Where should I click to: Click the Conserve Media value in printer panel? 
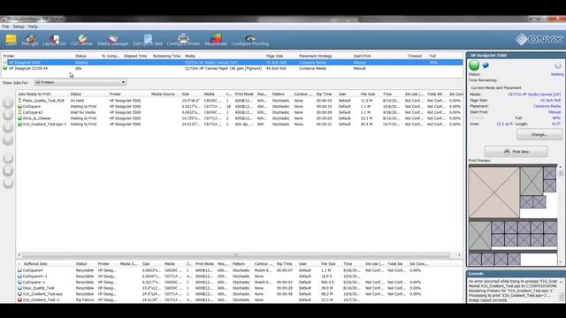(547, 106)
